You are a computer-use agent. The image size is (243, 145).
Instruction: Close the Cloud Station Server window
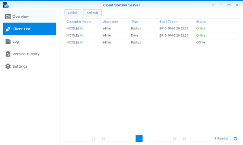237,5
